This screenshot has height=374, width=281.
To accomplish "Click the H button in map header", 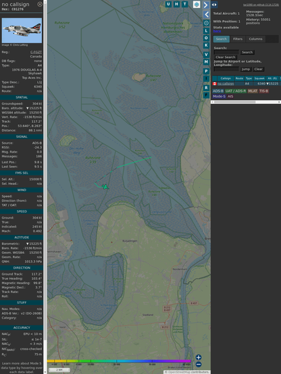I will click(176, 4).
